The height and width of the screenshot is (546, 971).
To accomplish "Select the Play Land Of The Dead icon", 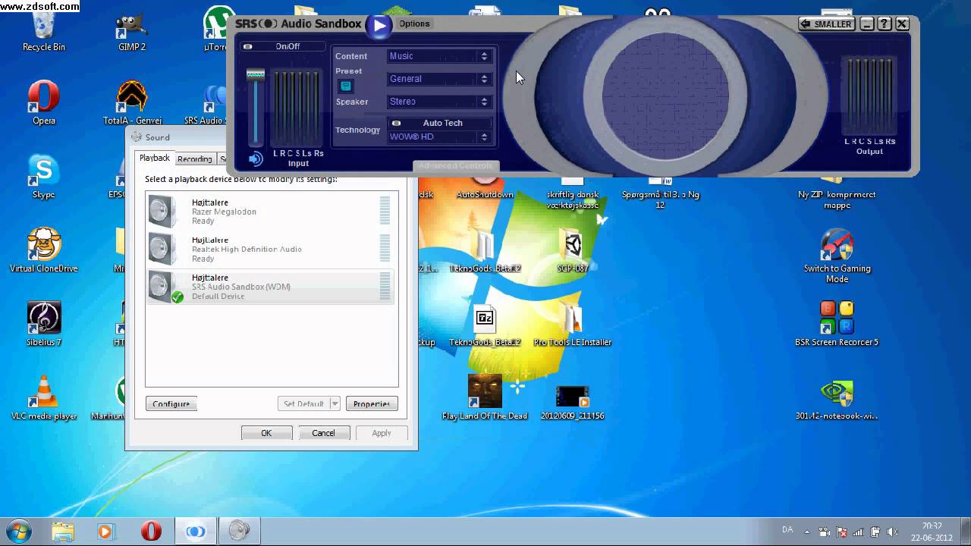I will 485,397.
